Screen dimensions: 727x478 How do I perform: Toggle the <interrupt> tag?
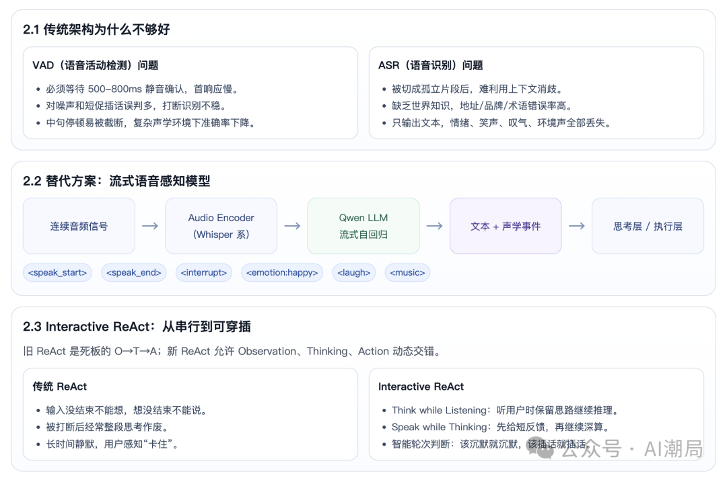tap(203, 272)
